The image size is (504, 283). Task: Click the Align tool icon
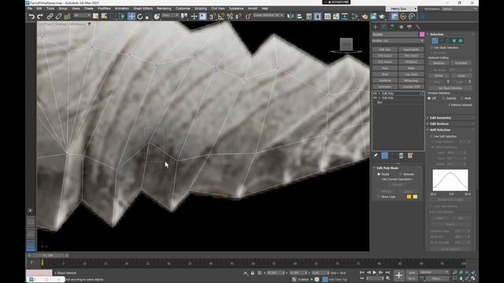click(x=299, y=17)
